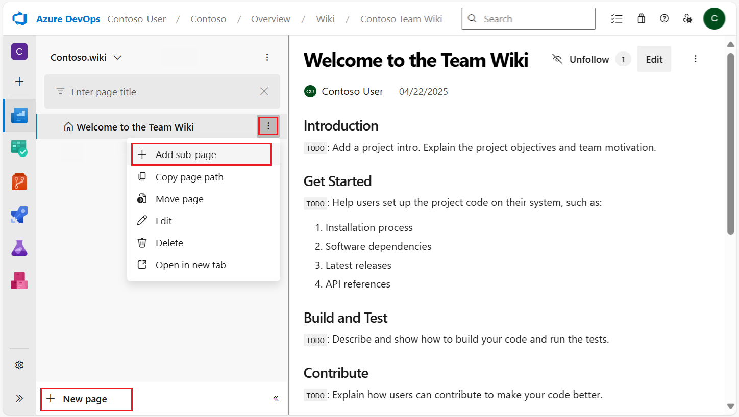Screen dimensions: 739x417
Task: Open Boards from the left sidebar
Action: coord(19,148)
